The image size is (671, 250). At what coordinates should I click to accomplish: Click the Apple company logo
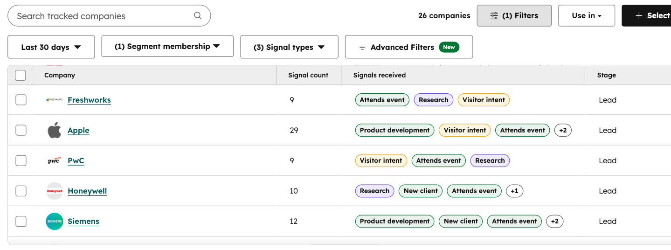click(x=55, y=131)
